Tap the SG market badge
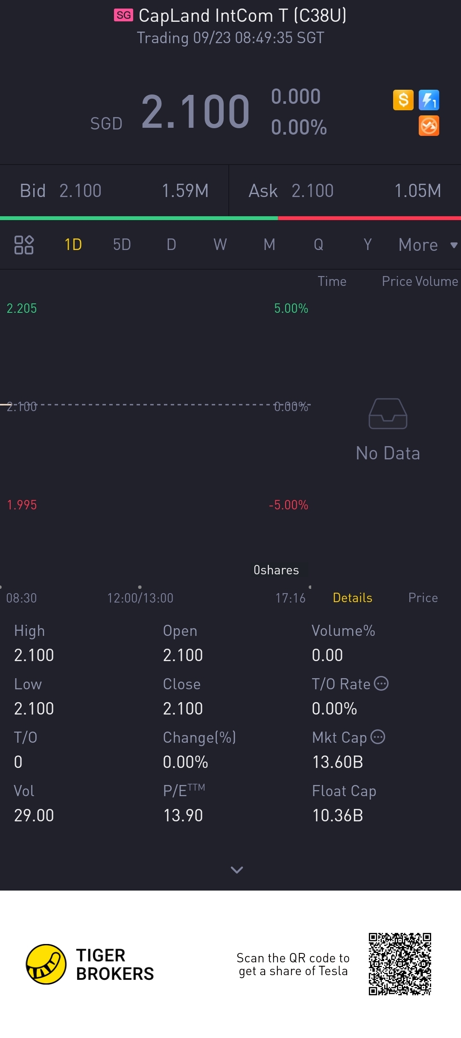This screenshot has width=461, height=1038. click(x=123, y=15)
